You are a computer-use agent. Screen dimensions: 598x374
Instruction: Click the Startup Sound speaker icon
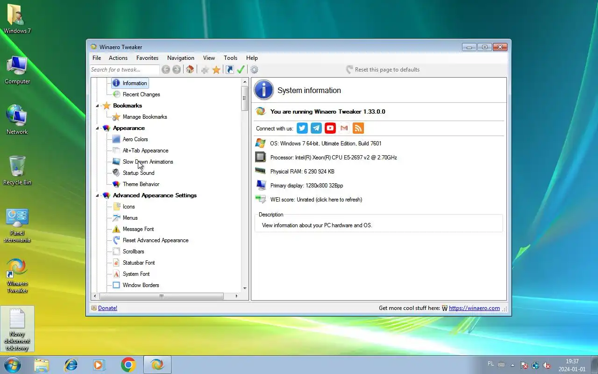pos(116,173)
